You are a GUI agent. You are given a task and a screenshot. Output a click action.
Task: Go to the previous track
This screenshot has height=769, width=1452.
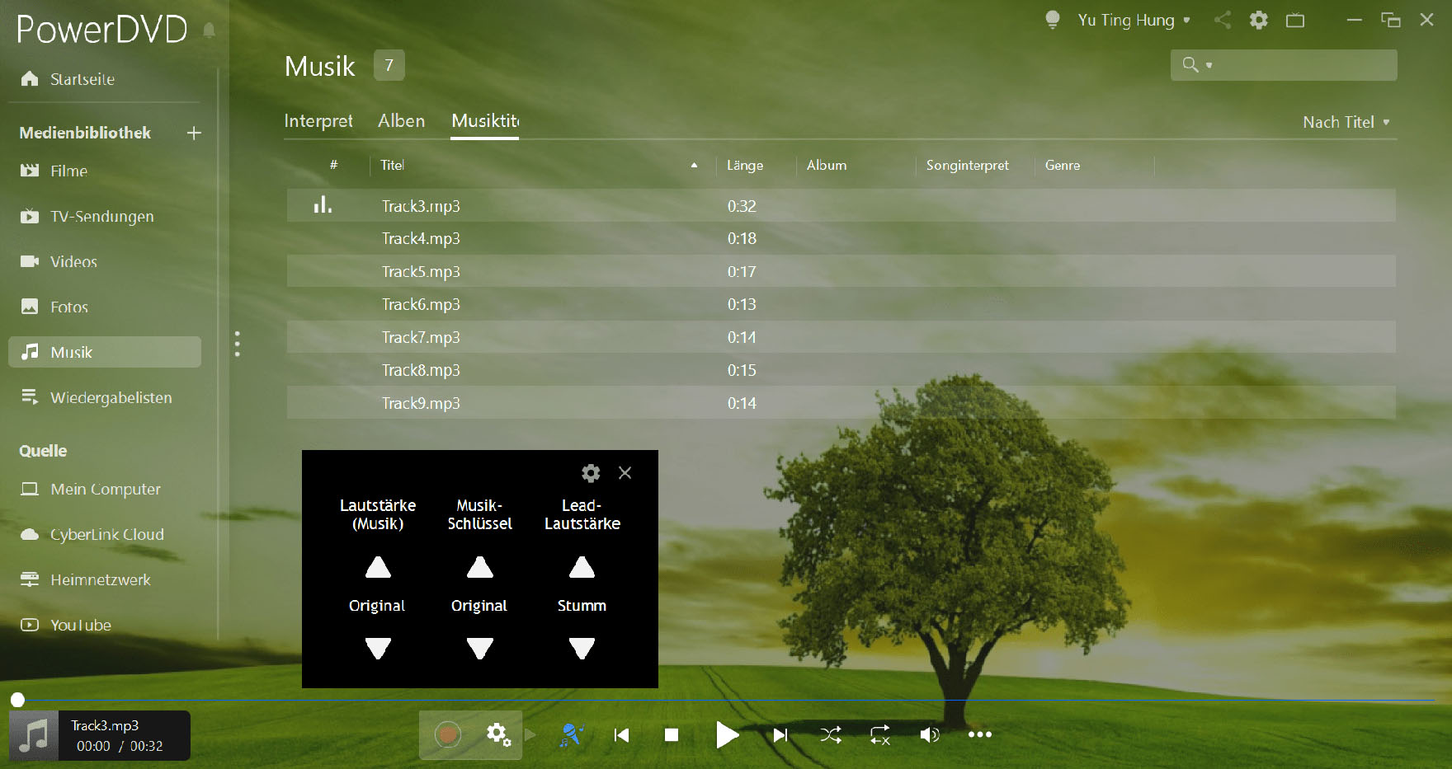tap(622, 735)
